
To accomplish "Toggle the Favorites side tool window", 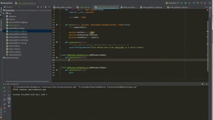I will (x=1, y=113).
